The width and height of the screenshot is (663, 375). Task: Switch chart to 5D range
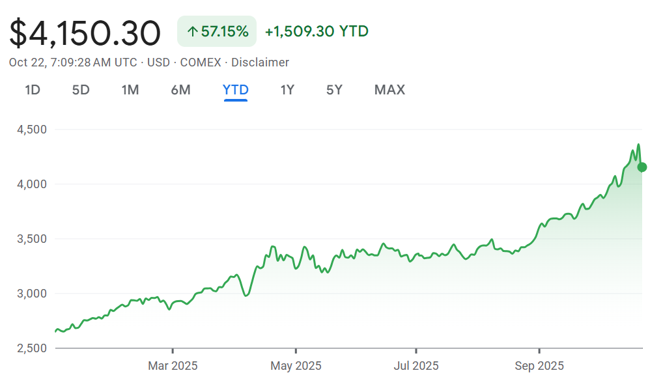coord(81,90)
